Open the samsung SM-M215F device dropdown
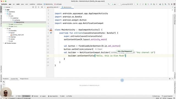The image size is (176, 99). (x=127, y=4)
